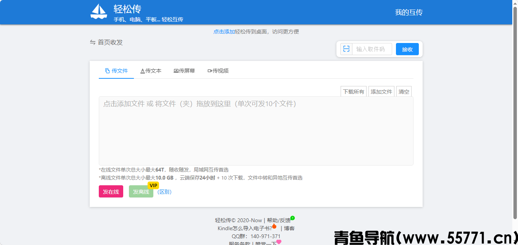Click the 在线文件单次总大小最大64T note
This screenshot has height=245, width=518.
coord(164,170)
